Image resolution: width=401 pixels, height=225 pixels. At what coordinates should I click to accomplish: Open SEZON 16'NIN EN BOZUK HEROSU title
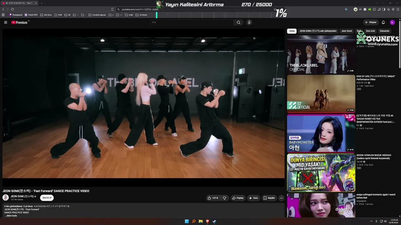click(x=374, y=157)
